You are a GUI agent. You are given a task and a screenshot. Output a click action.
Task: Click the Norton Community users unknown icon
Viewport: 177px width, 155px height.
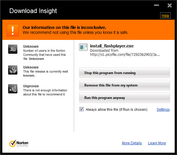tap(13, 49)
